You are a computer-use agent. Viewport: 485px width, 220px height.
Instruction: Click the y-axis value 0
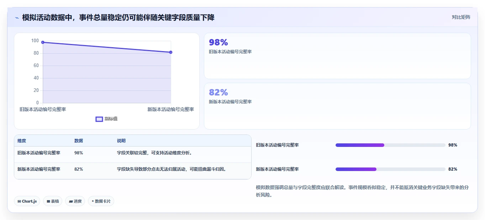coord(37,103)
